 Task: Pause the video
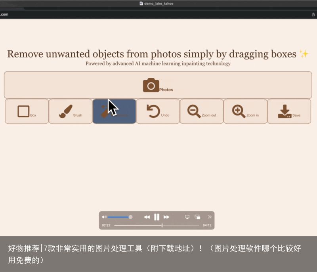[x=157, y=217]
